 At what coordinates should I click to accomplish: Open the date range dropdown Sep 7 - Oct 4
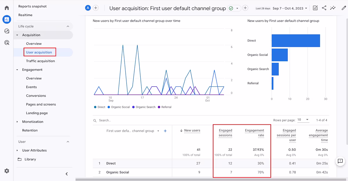(x=290, y=8)
